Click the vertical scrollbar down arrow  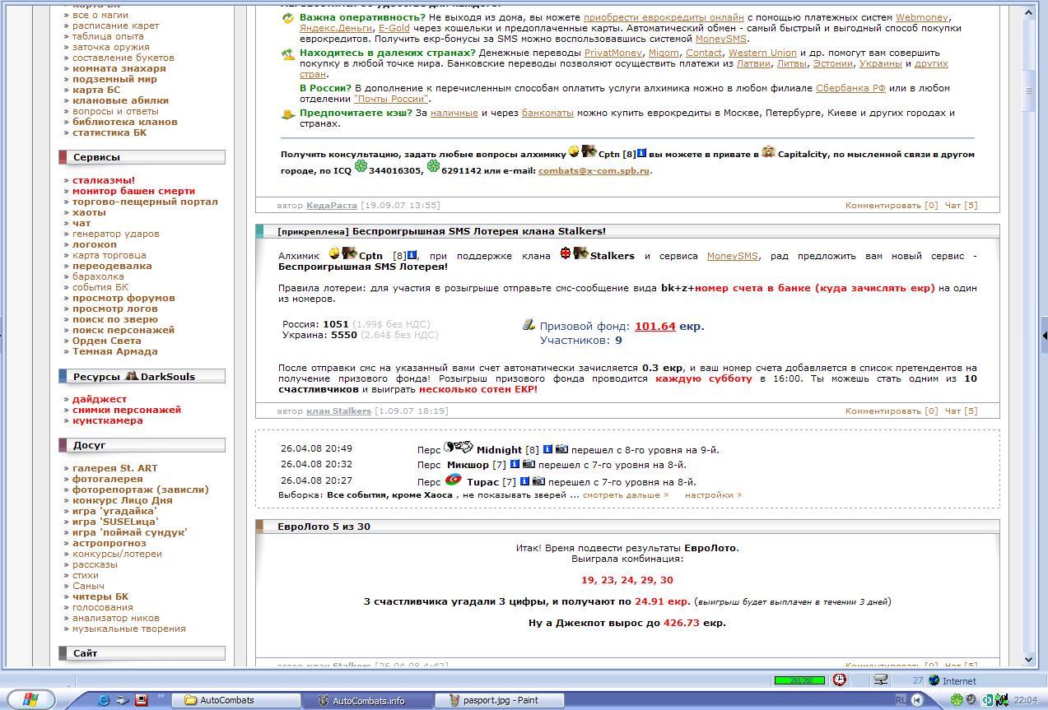(x=1028, y=659)
